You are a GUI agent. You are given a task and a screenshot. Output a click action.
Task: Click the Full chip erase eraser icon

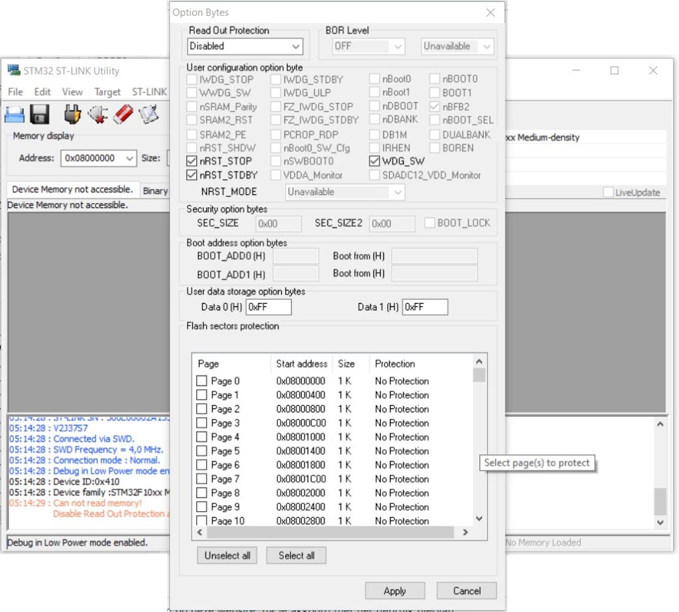(123, 115)
